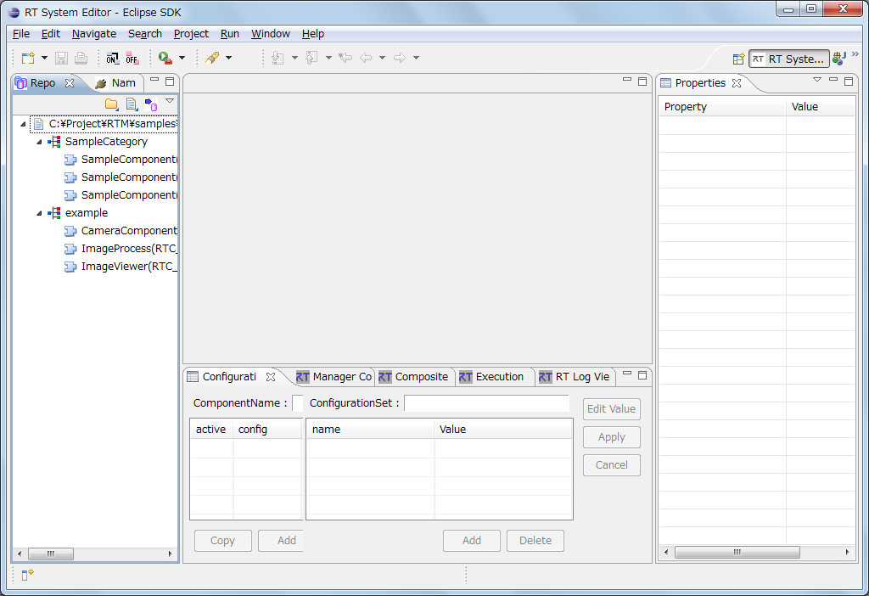
Task: Collapse the example tree node
Action: [39, 213]
